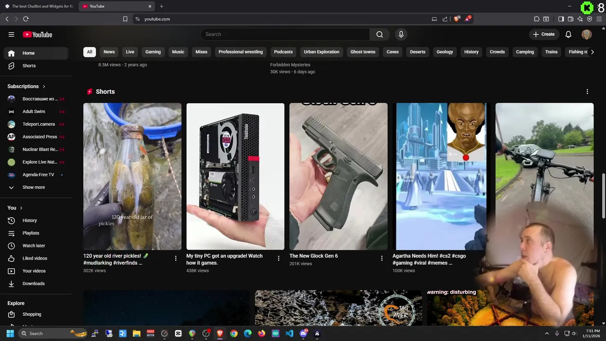The image size is (606, 341).
Task: Open watch History
Action: pyautogui.click(x=36, y=220)
